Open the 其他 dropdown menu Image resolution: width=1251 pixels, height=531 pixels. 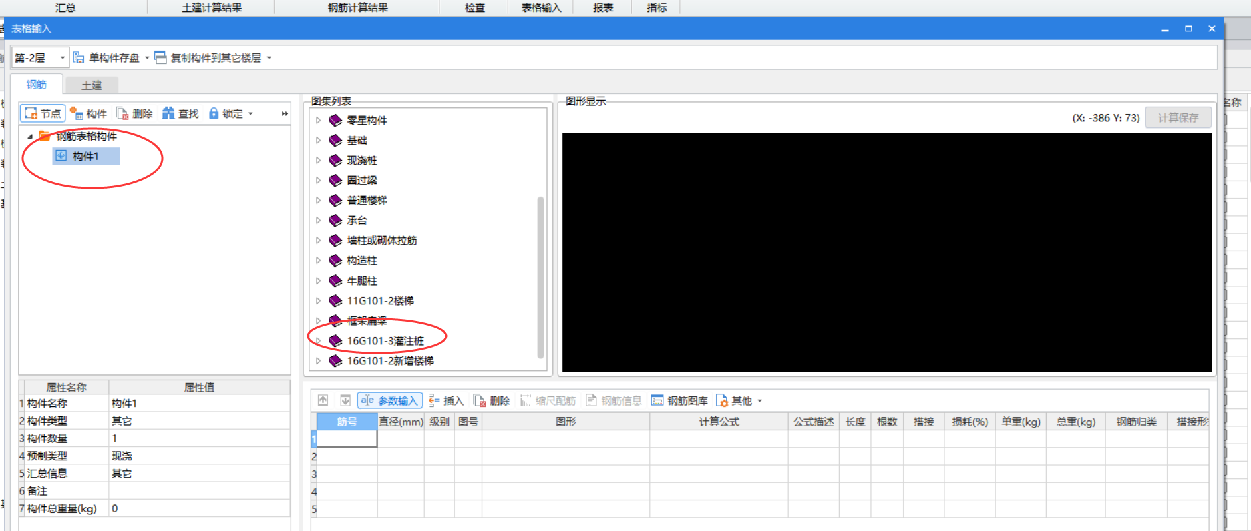[739, 400]
